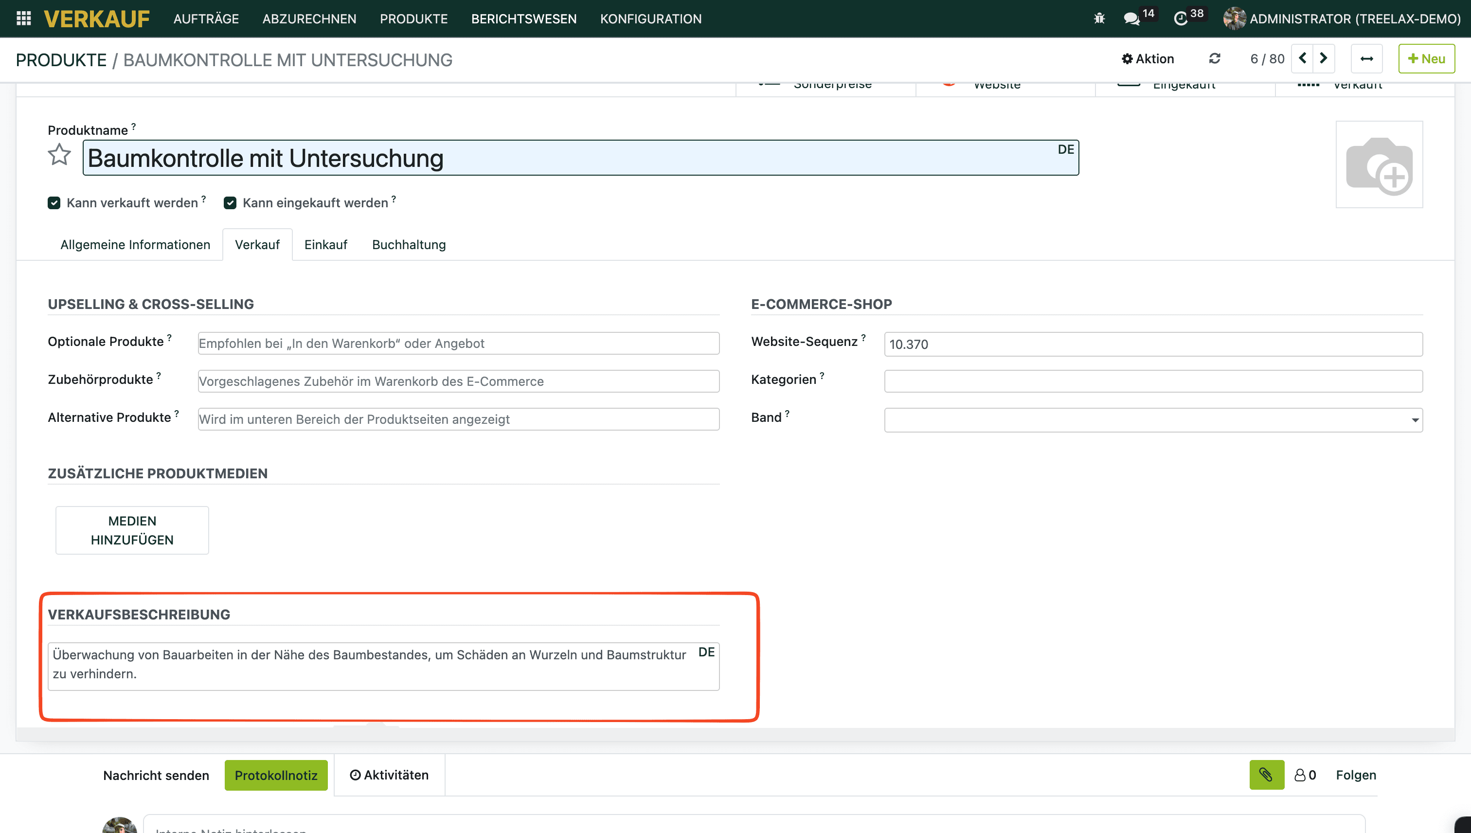Create a new product with Neu
Viewport: 1471px width, 833px height.
point(1426,58)
